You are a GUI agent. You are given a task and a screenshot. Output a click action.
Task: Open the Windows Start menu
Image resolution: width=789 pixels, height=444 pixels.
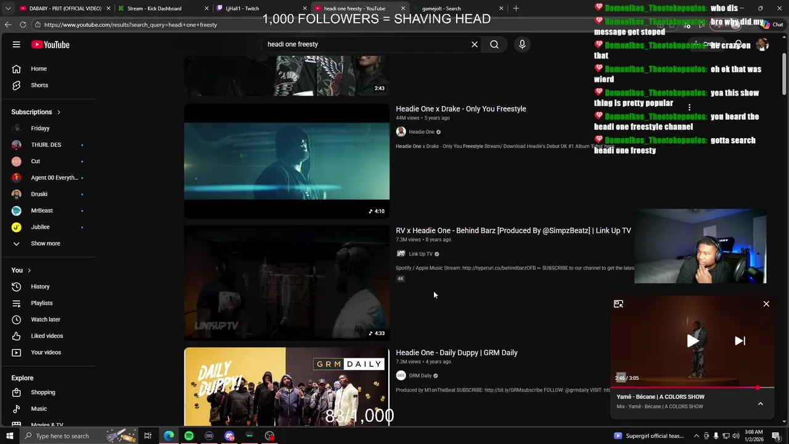9,436
